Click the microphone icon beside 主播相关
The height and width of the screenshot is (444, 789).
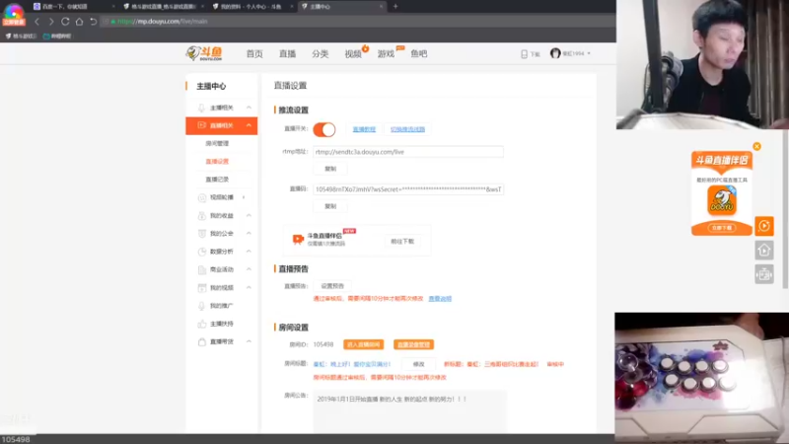tap(201, 108)
